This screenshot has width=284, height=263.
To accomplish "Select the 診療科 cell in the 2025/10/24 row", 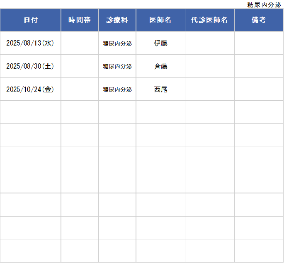I will (117, 89).
